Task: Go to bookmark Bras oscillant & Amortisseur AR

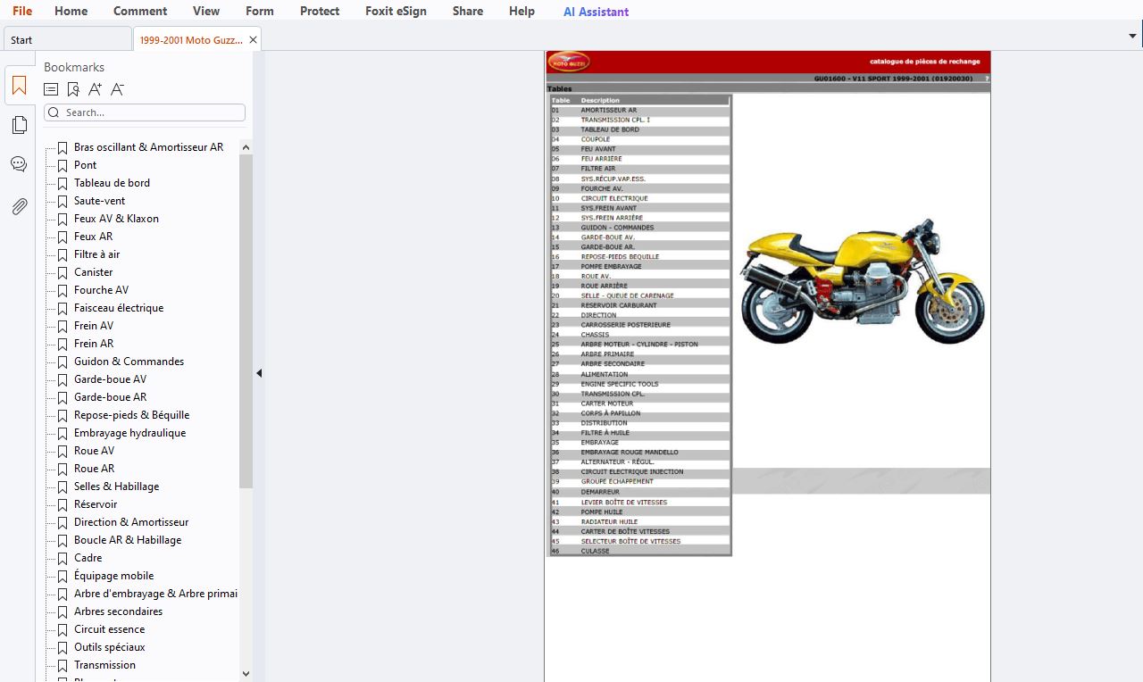Action: (x=148, y=147)
